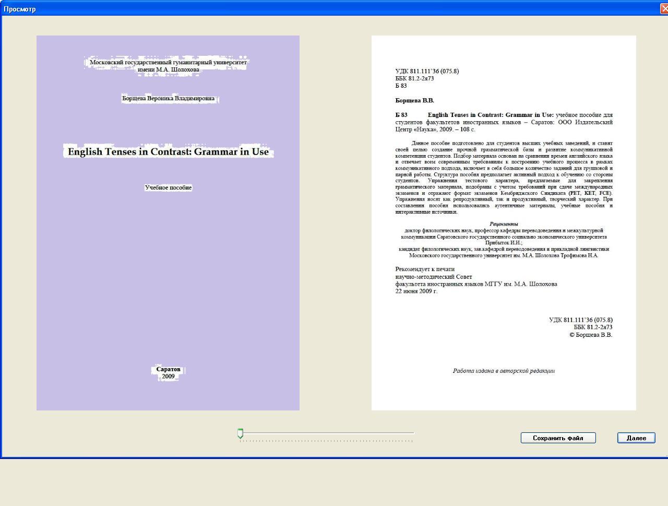Click Работа издана в авторской редакции

[504, 371]
